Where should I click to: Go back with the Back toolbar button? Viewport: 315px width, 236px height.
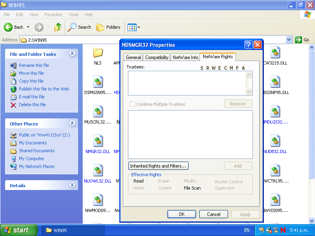click(13, 27)
